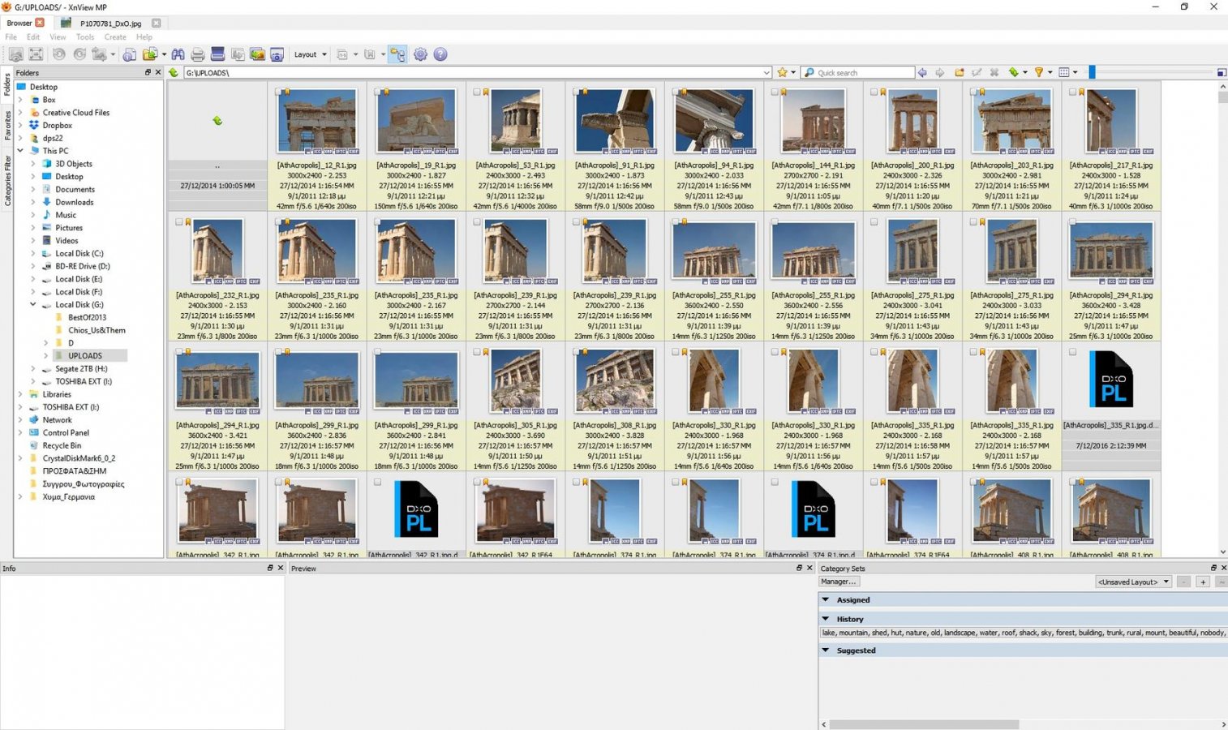Image resolution: width=1228 pixels, height=730 pixels.
Task: Click the Manager button in Category Sets
Action: (839, 582)
